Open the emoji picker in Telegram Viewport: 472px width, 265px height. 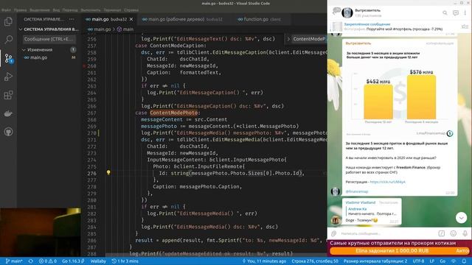pos(454,233)
